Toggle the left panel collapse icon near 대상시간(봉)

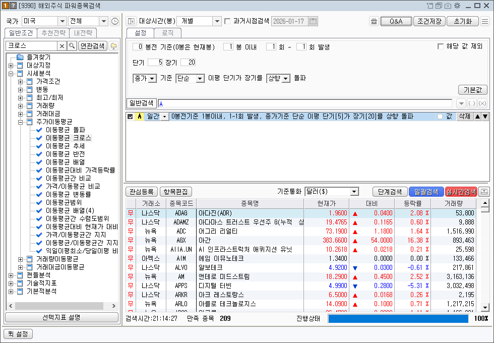click(131, 21)
